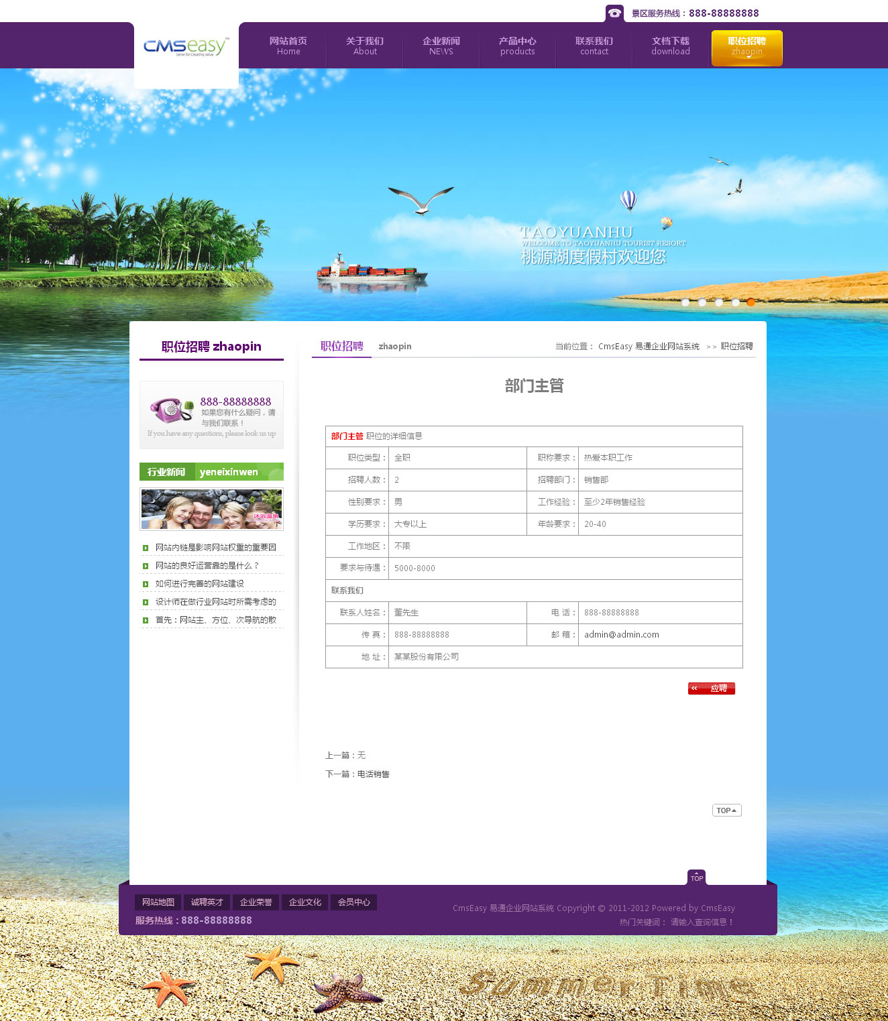Click CmsEasy 易通企业网站系统 breadcrumb link
The width and height of the screenshot is (888, 1021).
click(x=649, y=347)
